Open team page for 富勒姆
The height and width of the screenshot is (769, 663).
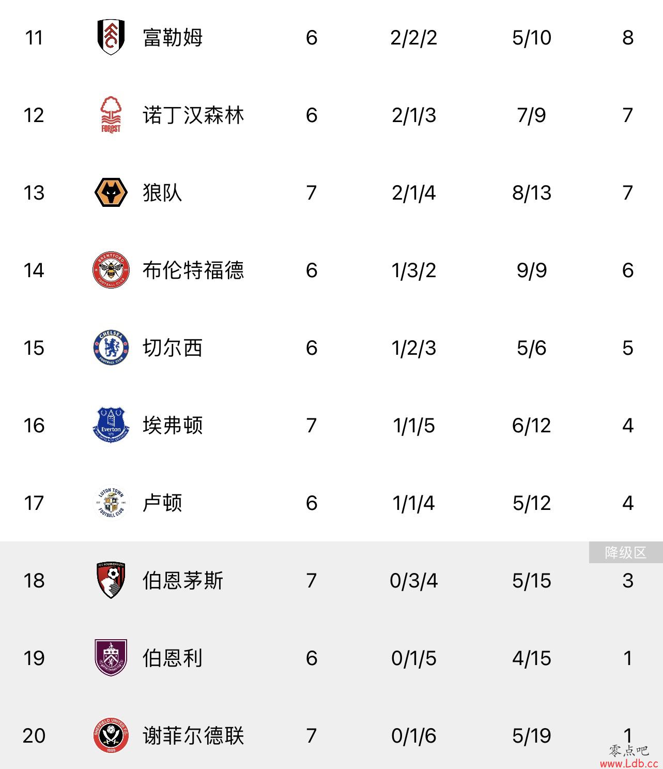(x=173, y=37)
